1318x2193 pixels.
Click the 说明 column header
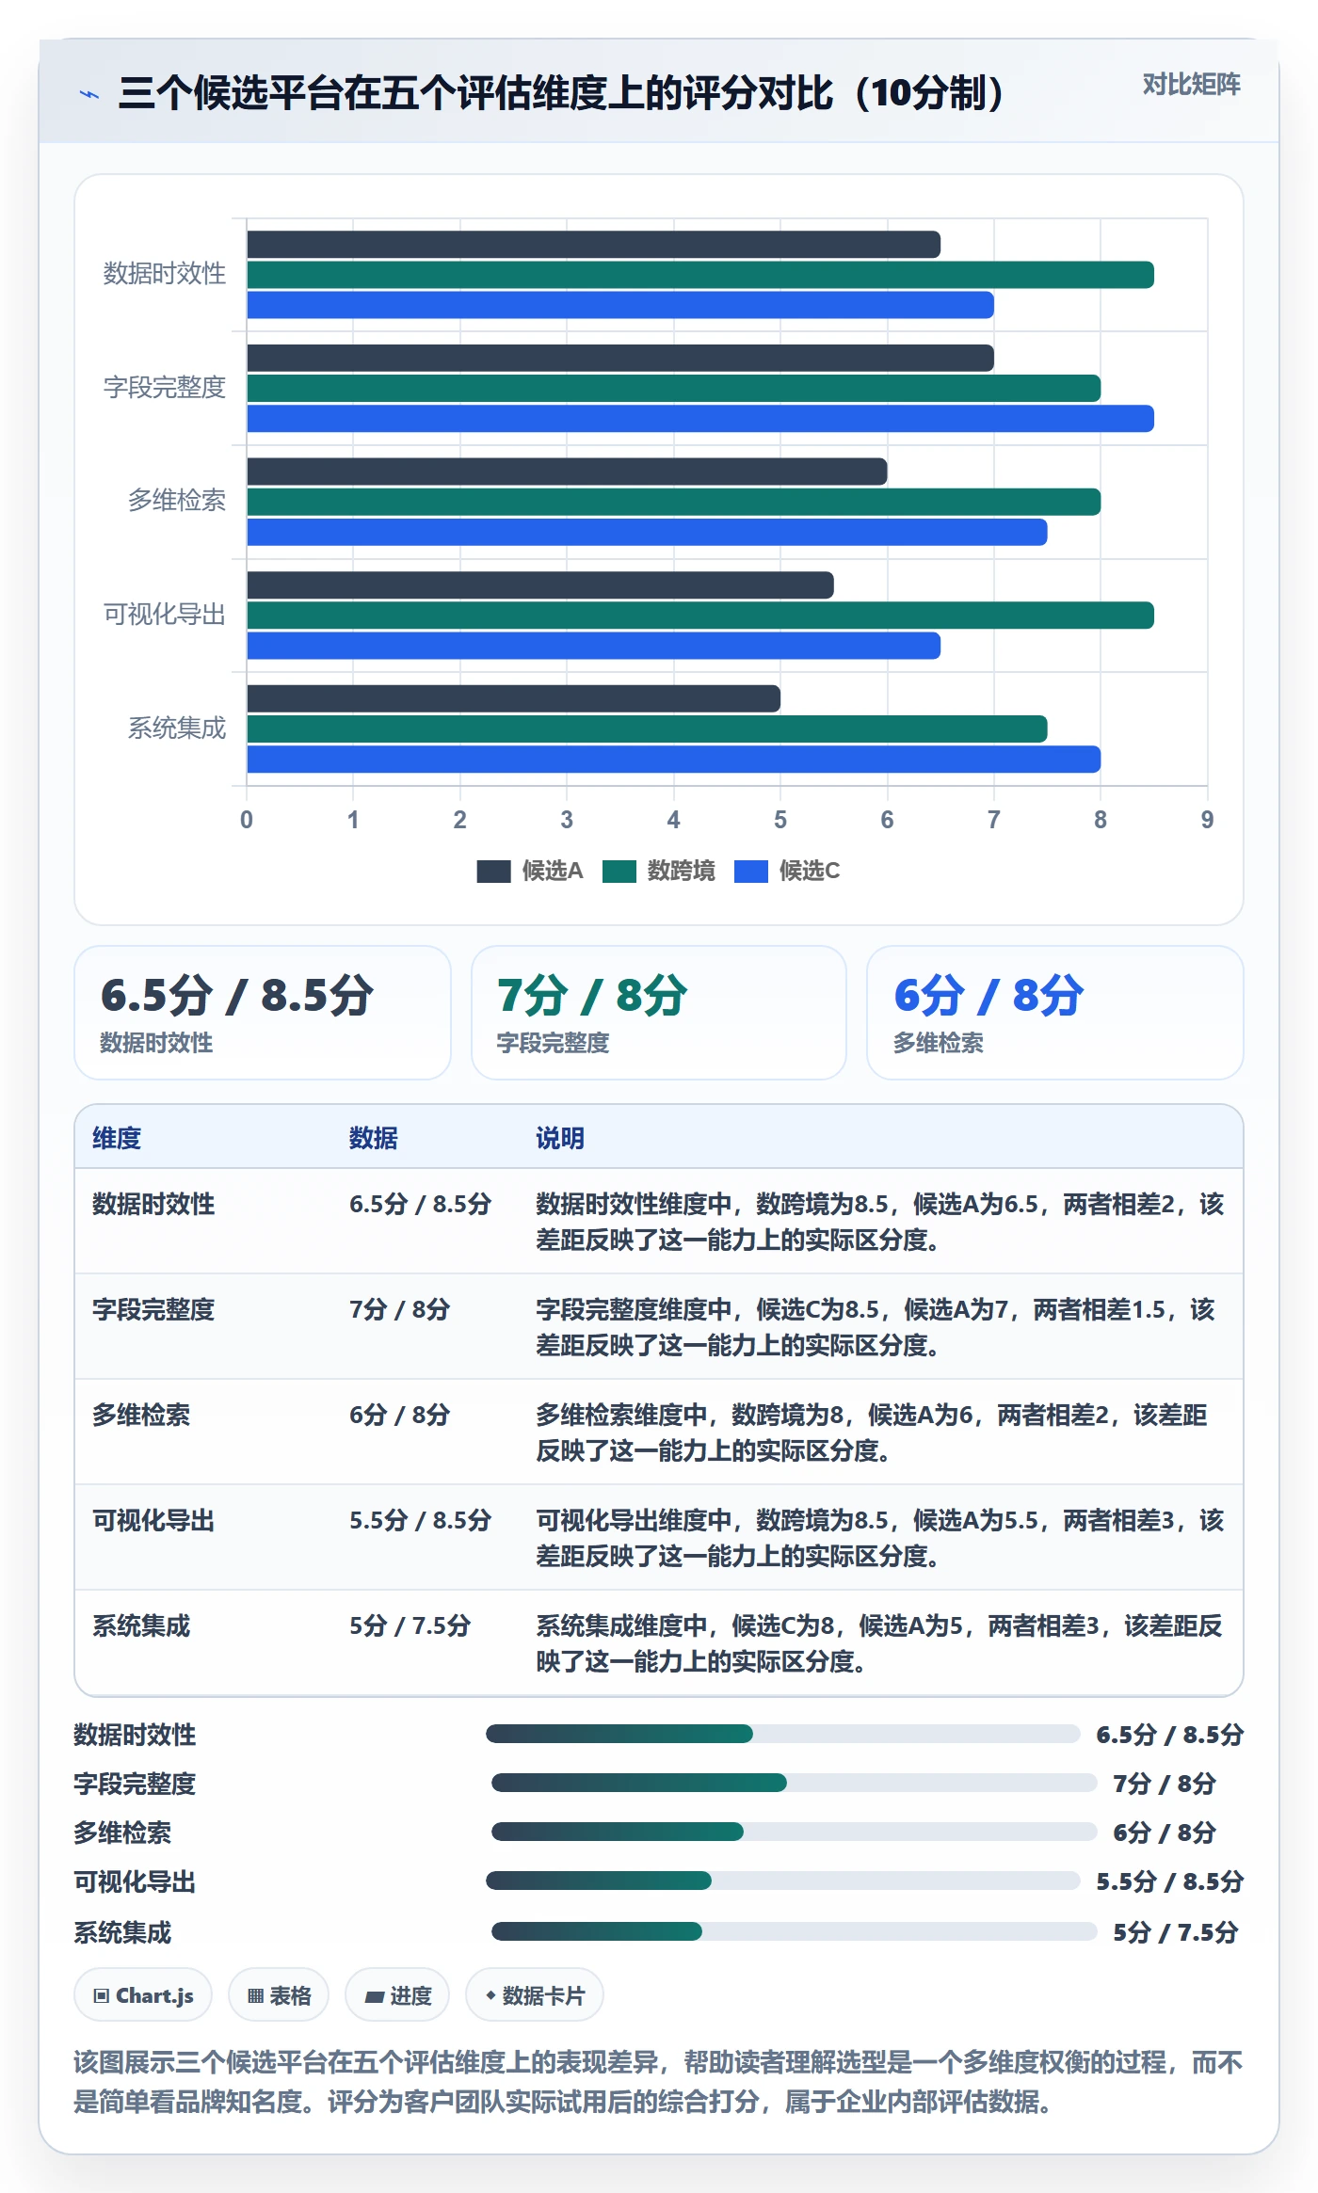click(x=560, y=1138)
